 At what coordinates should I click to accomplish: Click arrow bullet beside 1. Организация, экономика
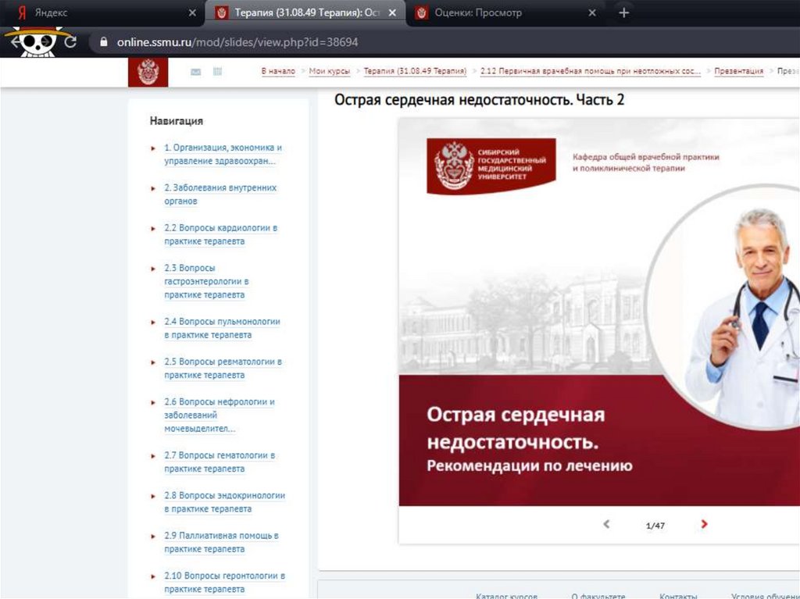pos(152,148)
